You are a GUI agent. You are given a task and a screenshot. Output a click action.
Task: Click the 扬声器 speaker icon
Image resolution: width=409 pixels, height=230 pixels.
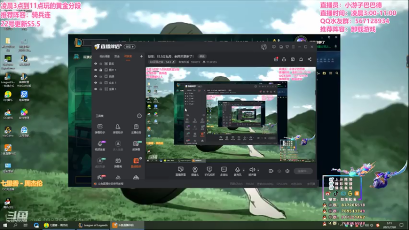pos(252,170)
